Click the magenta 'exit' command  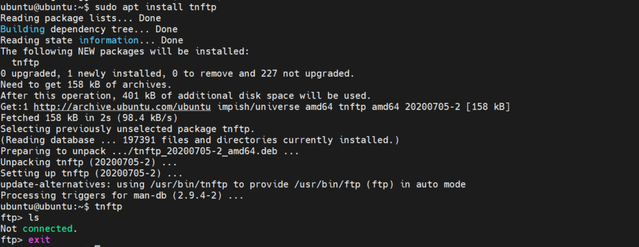[39, 240]
